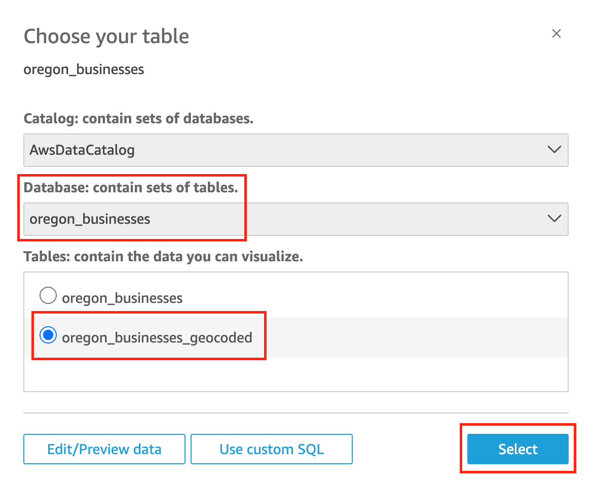Close the Choose your table dialog

coord(557,33)
